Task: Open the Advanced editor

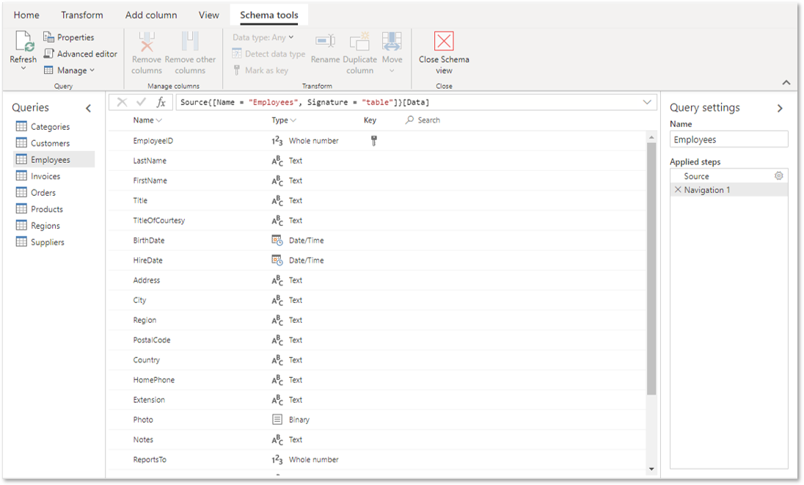Action: [81, 54]
